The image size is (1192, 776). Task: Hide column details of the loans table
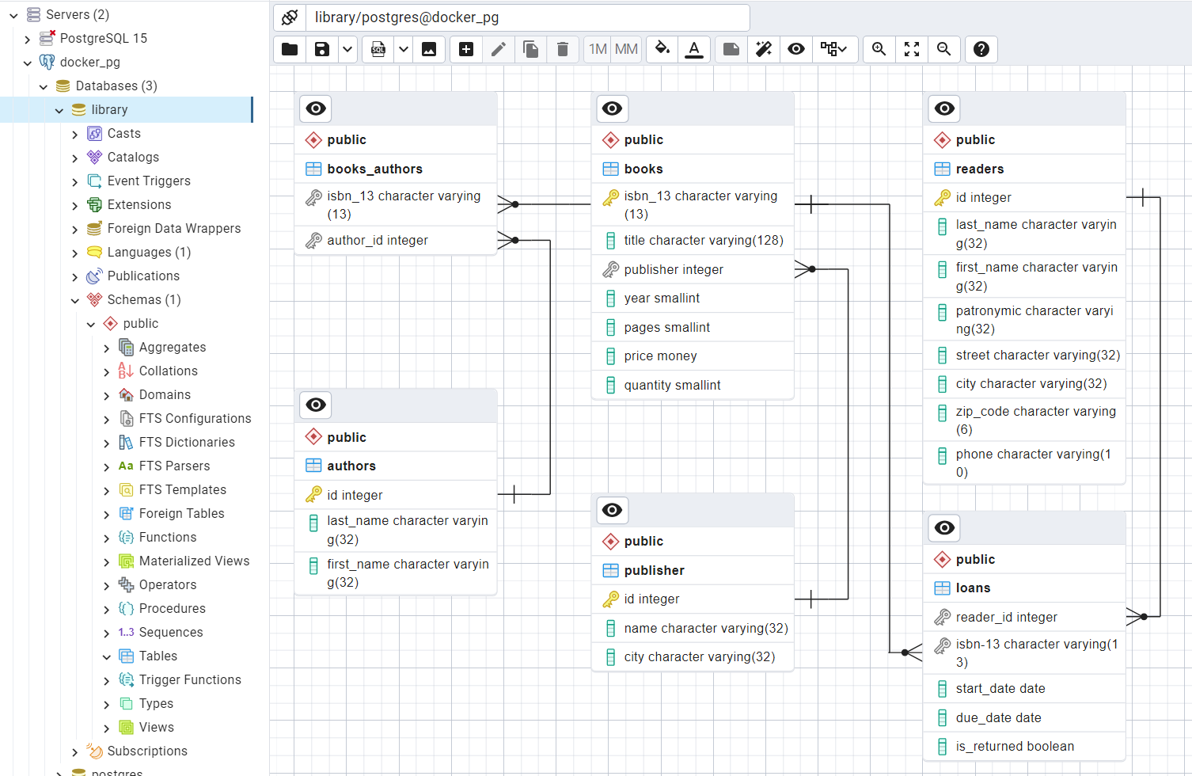943,527
